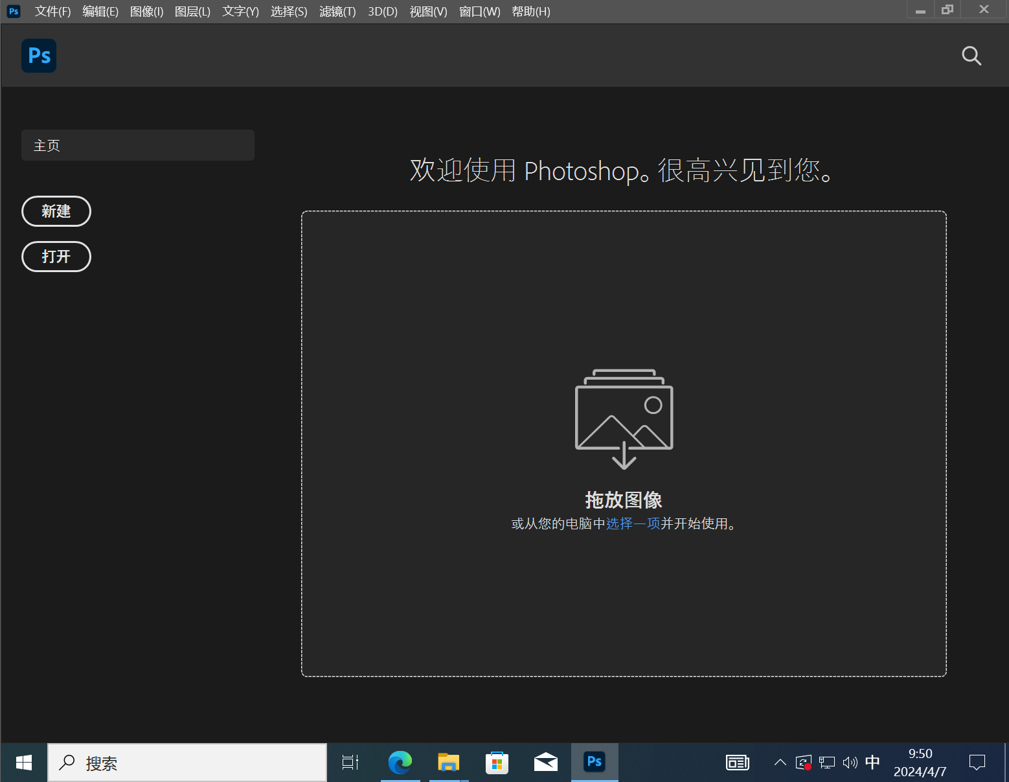Screen dimensions: 1009x782
Task: Open the Windows Start menu
Action: point(24,763)
